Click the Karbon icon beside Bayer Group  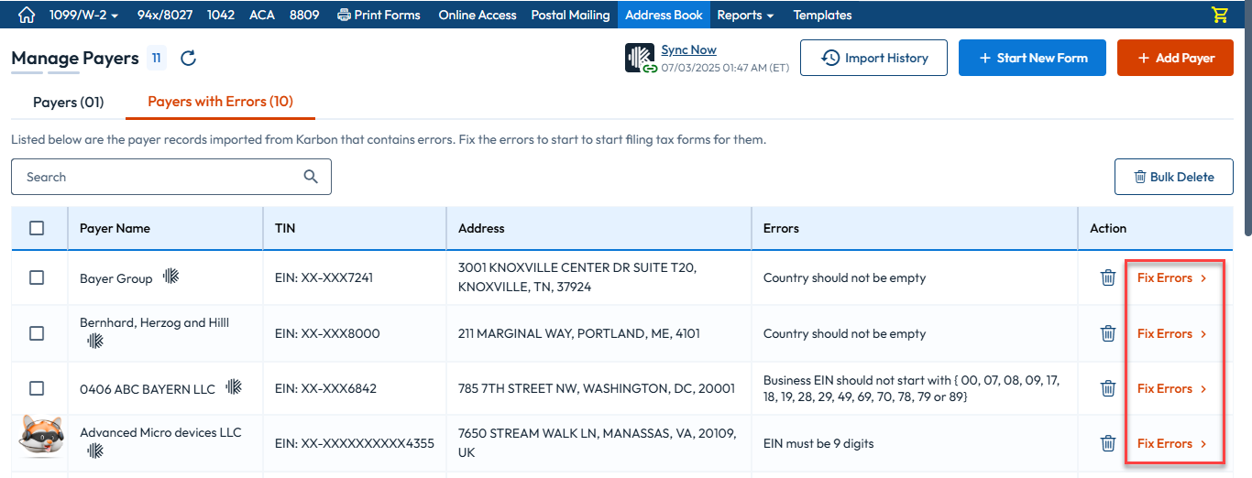point(170,276)
